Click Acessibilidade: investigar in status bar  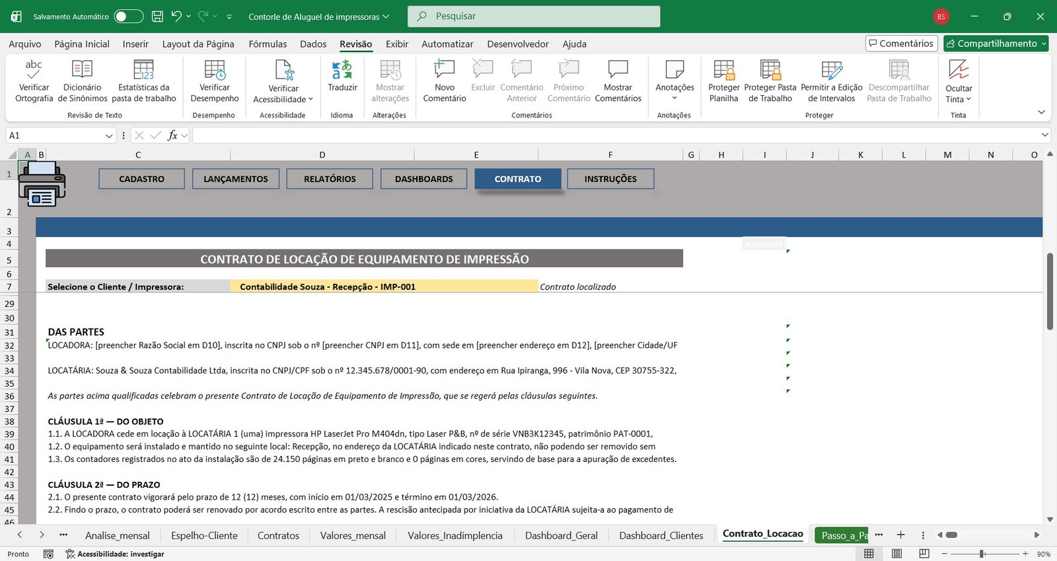tap(114, 554)
